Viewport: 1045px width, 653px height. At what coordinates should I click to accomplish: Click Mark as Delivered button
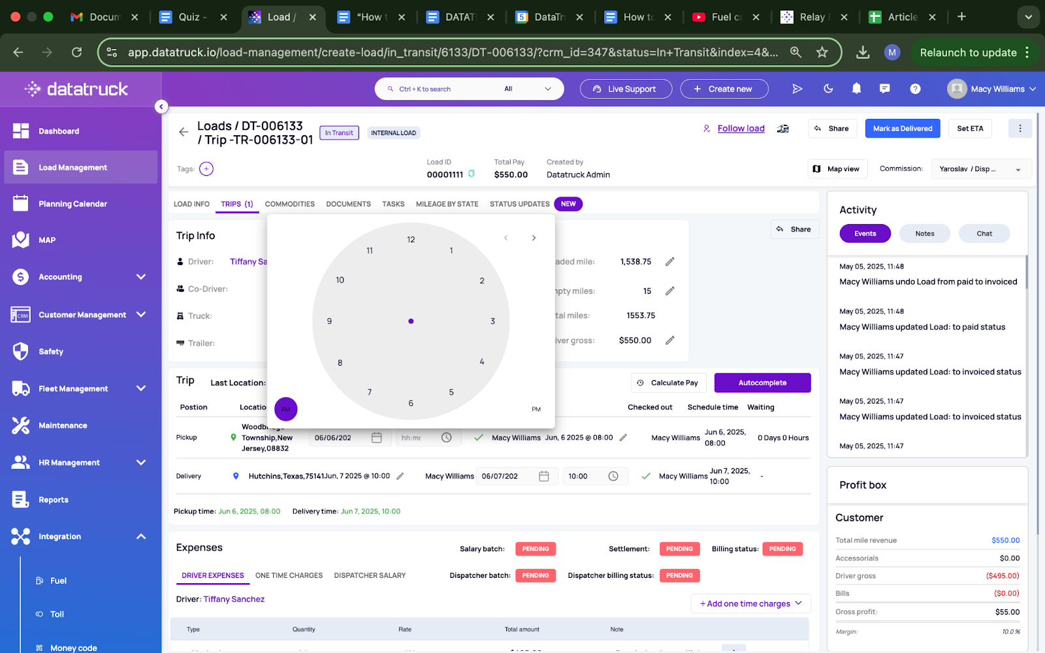[x=903, y=129]
